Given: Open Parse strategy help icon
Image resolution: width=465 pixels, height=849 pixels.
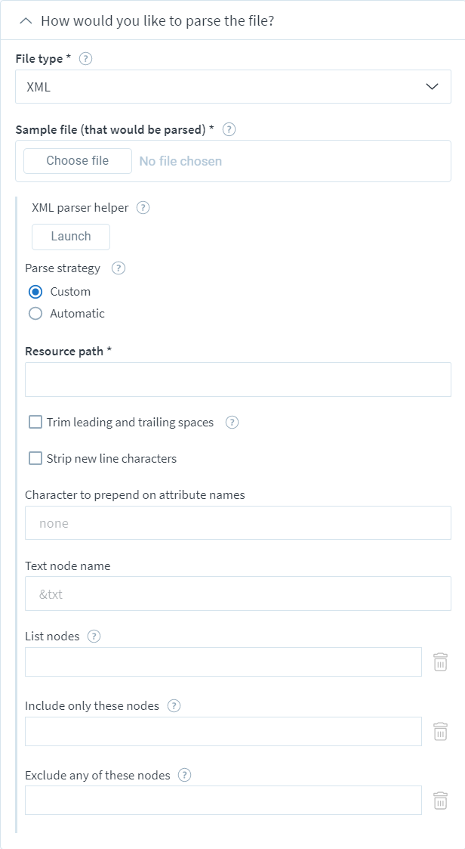Looking at the screenshot, I should [x=119, y=268].
